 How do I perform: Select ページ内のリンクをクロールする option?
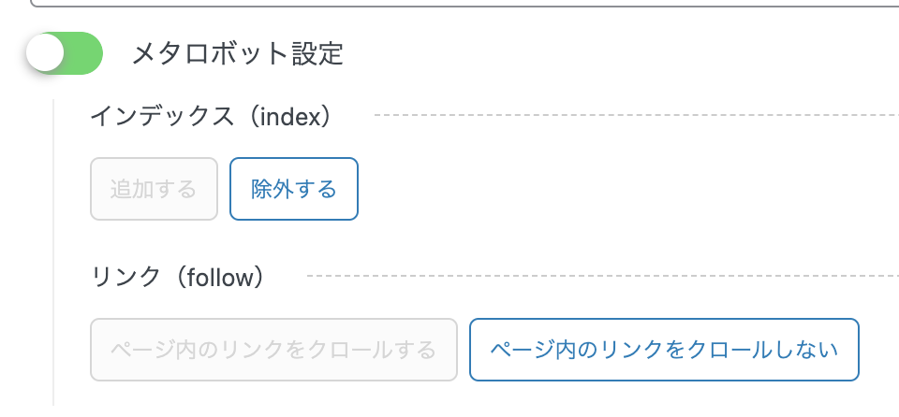pos(273,350)
